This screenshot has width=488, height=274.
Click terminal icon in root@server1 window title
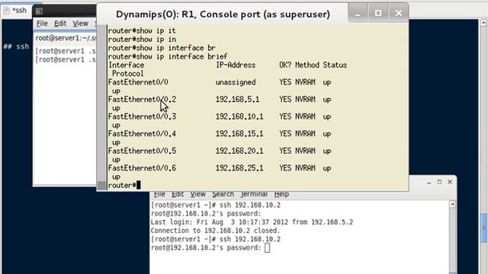(x=39, y=11)
